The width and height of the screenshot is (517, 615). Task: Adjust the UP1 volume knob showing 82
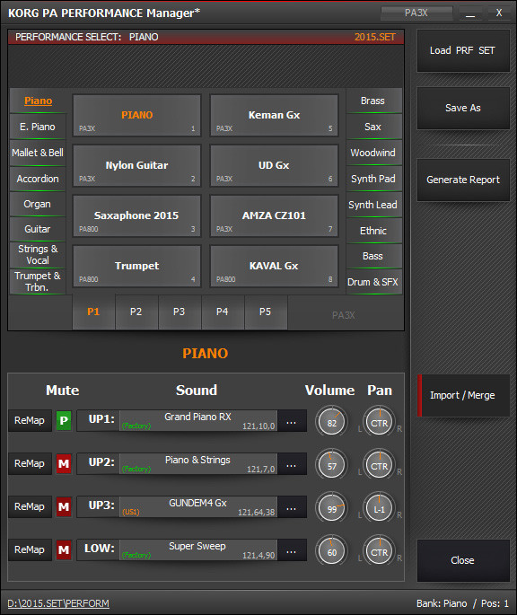tap(332, 423)
